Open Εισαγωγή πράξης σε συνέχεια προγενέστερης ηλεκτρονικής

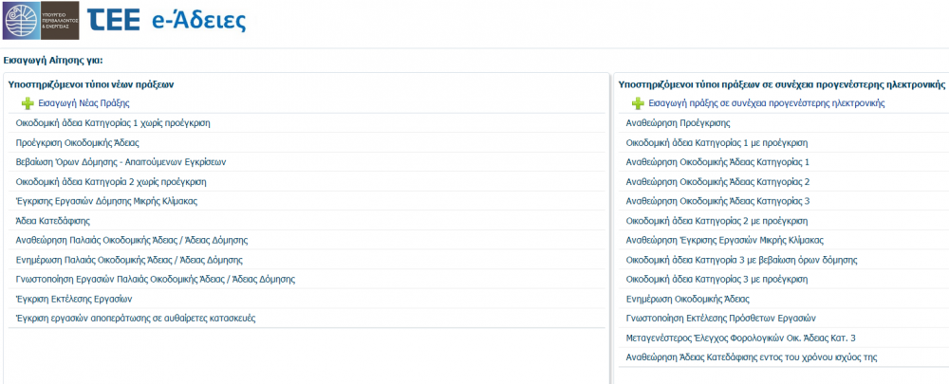[765, 103]
